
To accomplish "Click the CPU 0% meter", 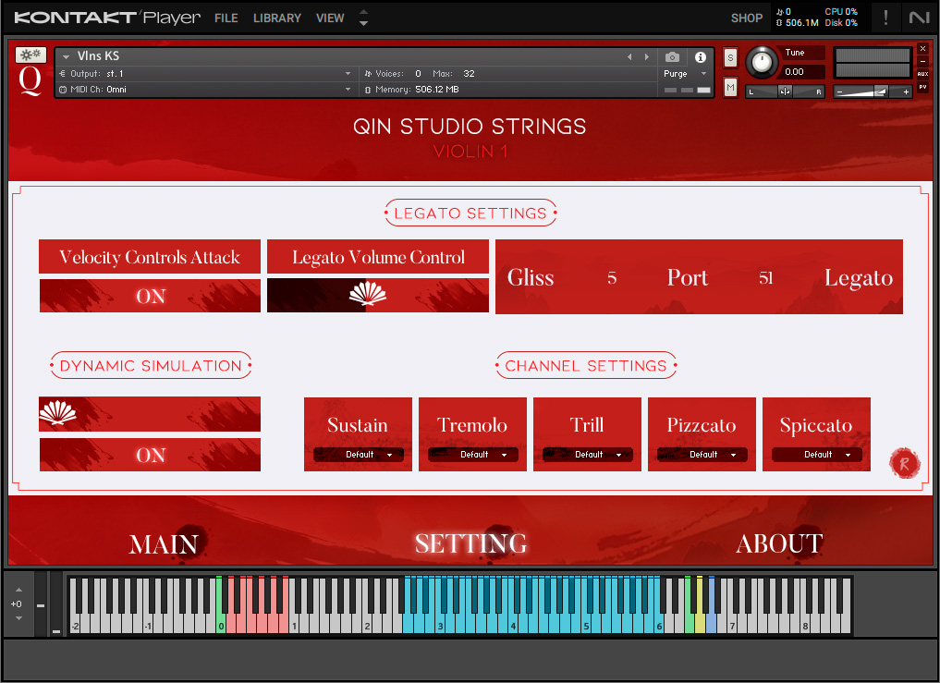I will tap(841, 11).
